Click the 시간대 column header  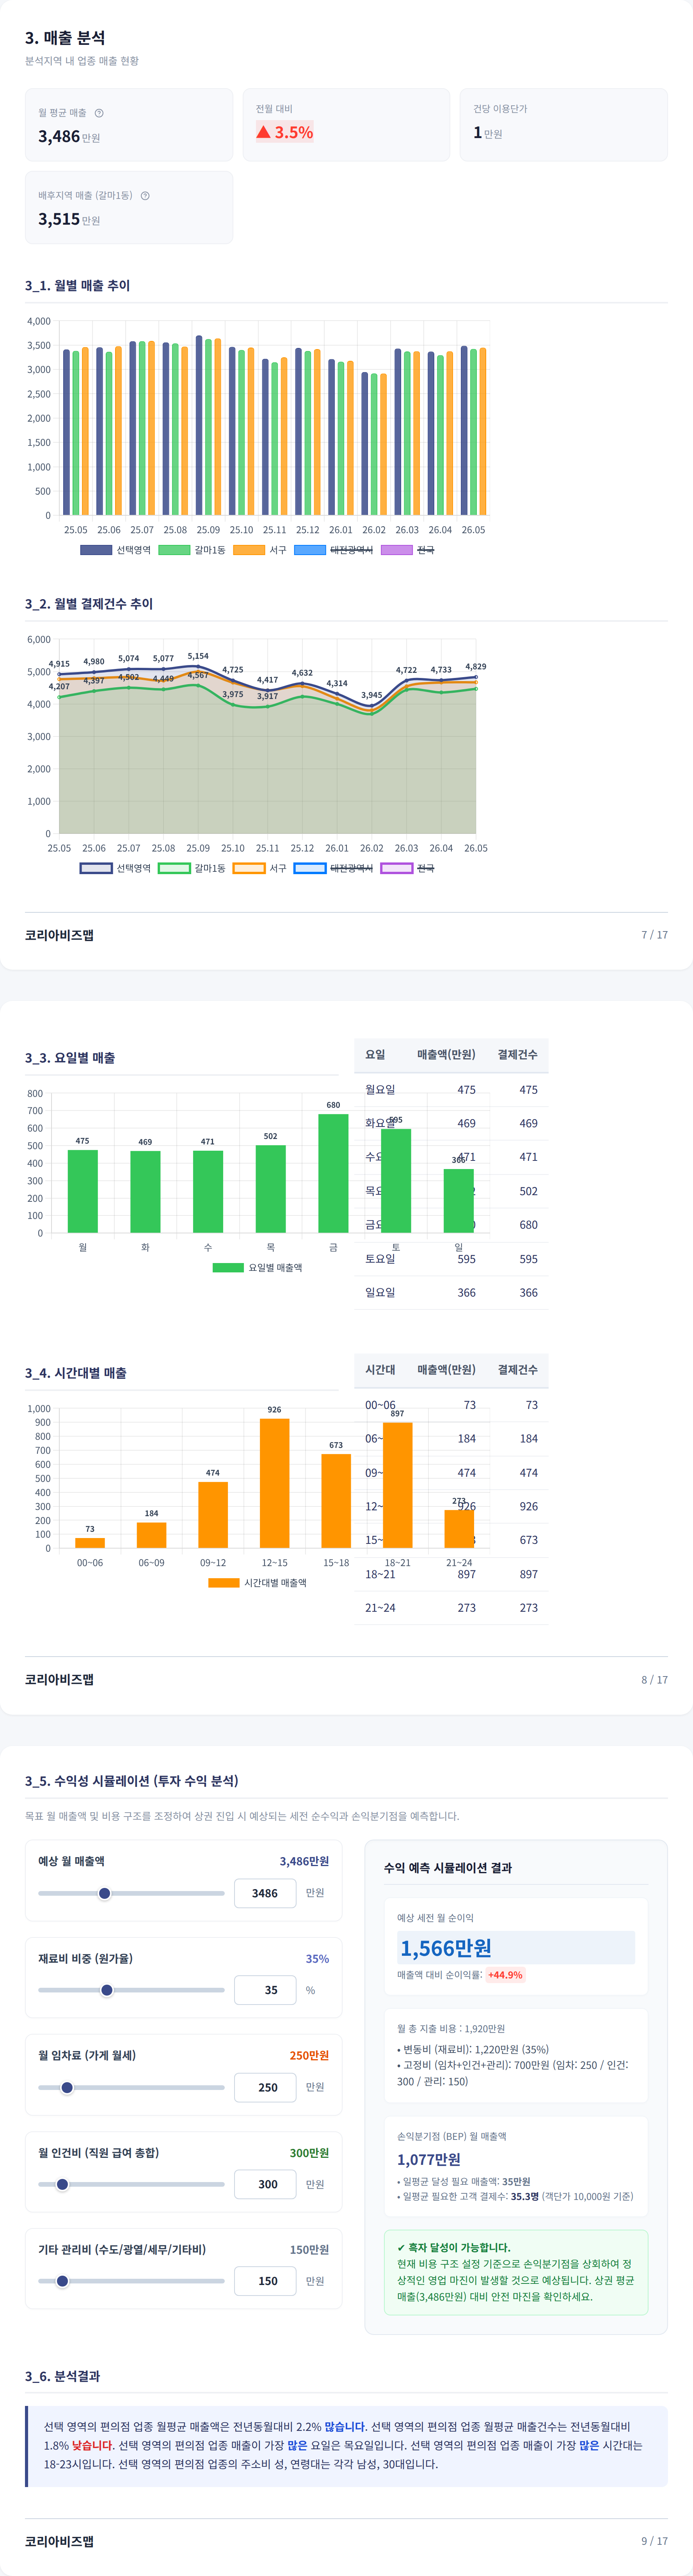click(380, 1369)
